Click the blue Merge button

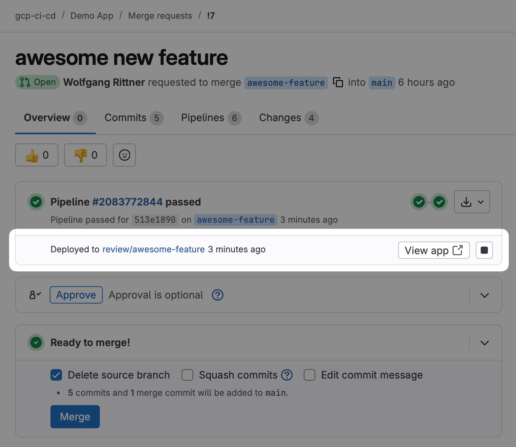75,417
